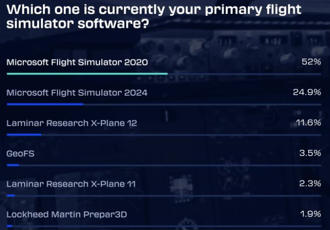
Task: Click the GeoFS progress bar
Action: click(13, 165)
